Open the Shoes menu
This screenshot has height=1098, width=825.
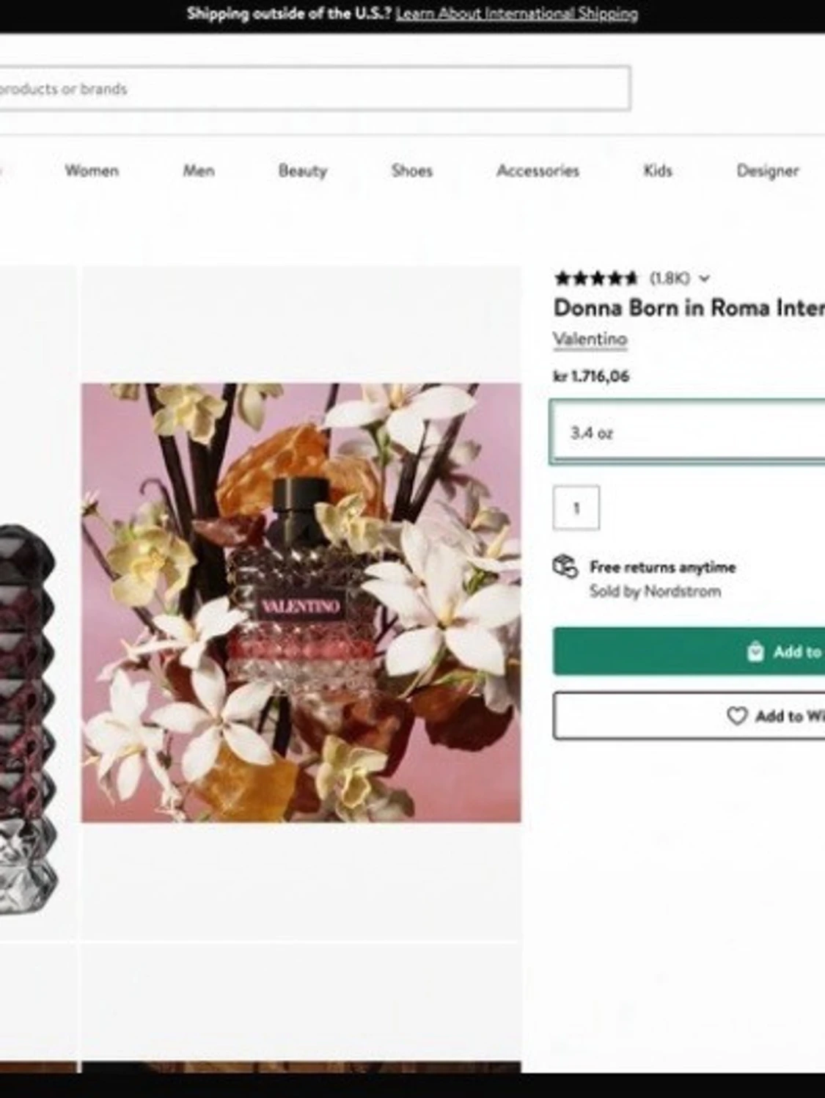tap(411, 171)
